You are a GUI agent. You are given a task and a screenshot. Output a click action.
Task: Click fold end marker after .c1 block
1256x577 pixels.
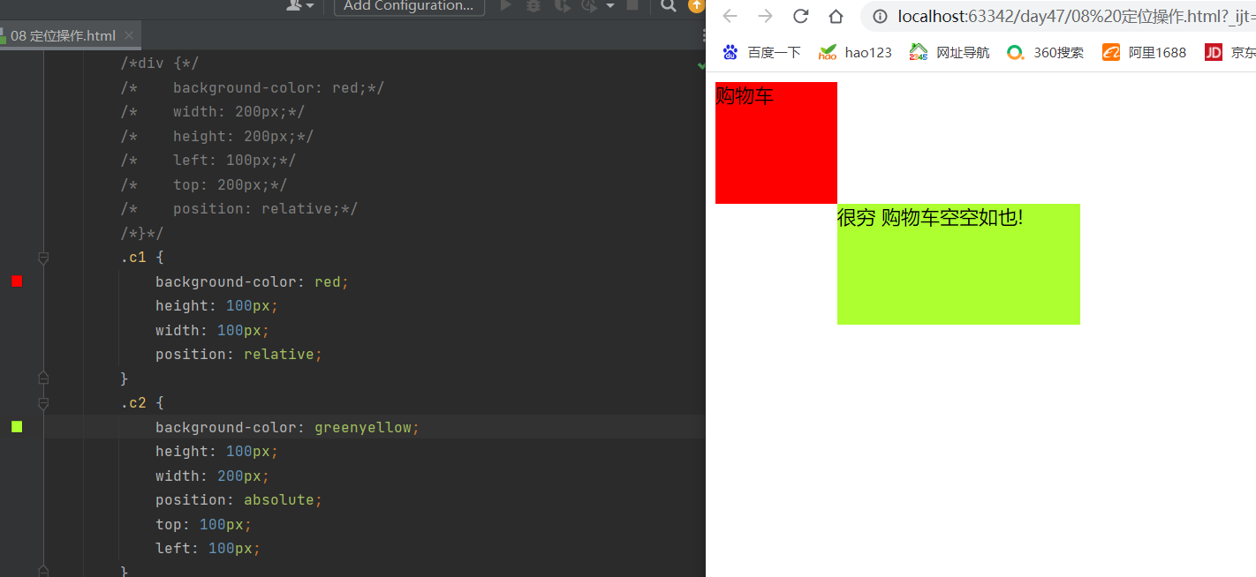click(x=43, y=378)
